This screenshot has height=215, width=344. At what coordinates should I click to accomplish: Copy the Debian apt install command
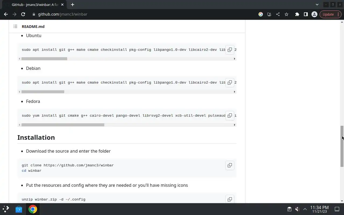click(230, 83)
